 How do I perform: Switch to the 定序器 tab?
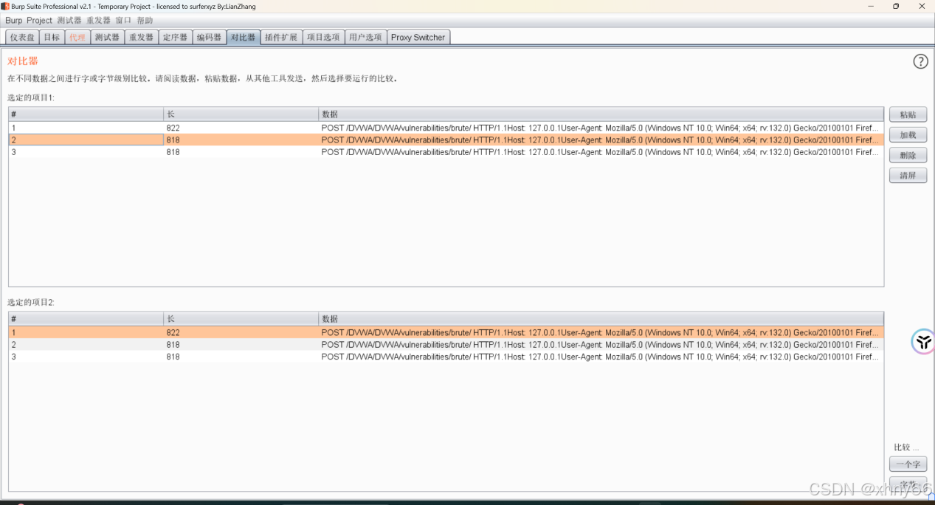175,37
